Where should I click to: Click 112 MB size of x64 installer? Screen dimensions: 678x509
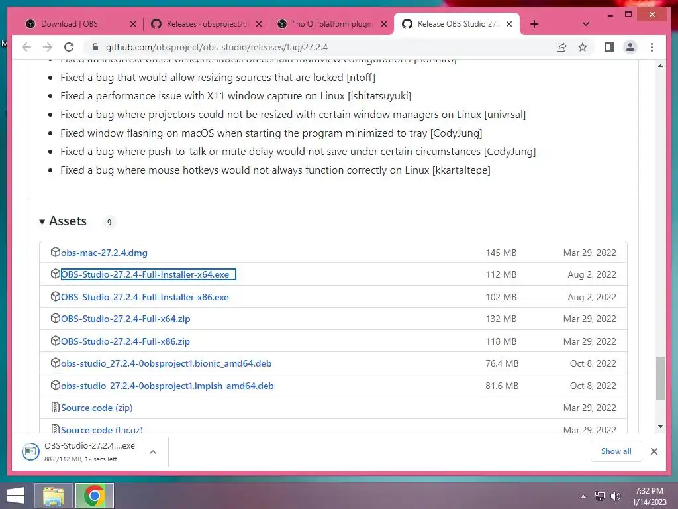tap(501, 274)
